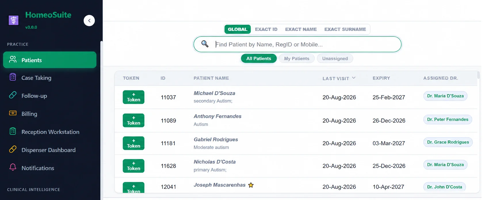Add token for Nicholas D'Costa

133,166
